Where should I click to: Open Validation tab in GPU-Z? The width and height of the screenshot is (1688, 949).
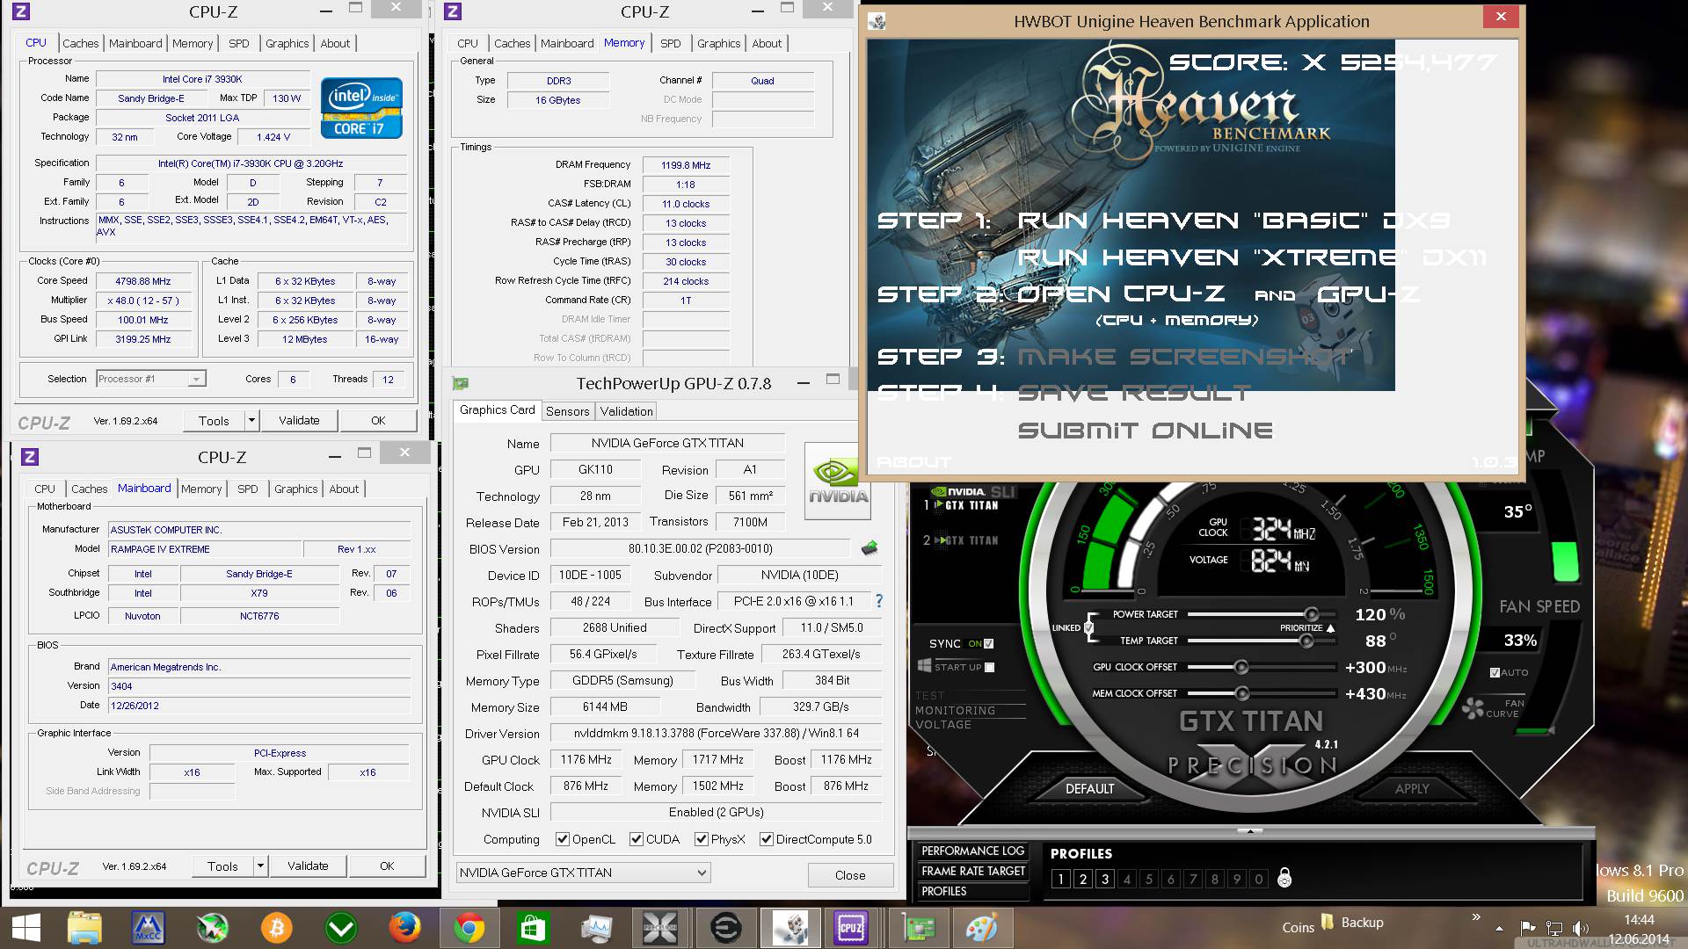[x=627, y=411]
